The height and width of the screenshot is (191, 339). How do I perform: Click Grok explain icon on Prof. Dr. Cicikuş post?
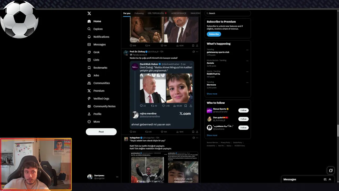[194, 52]
